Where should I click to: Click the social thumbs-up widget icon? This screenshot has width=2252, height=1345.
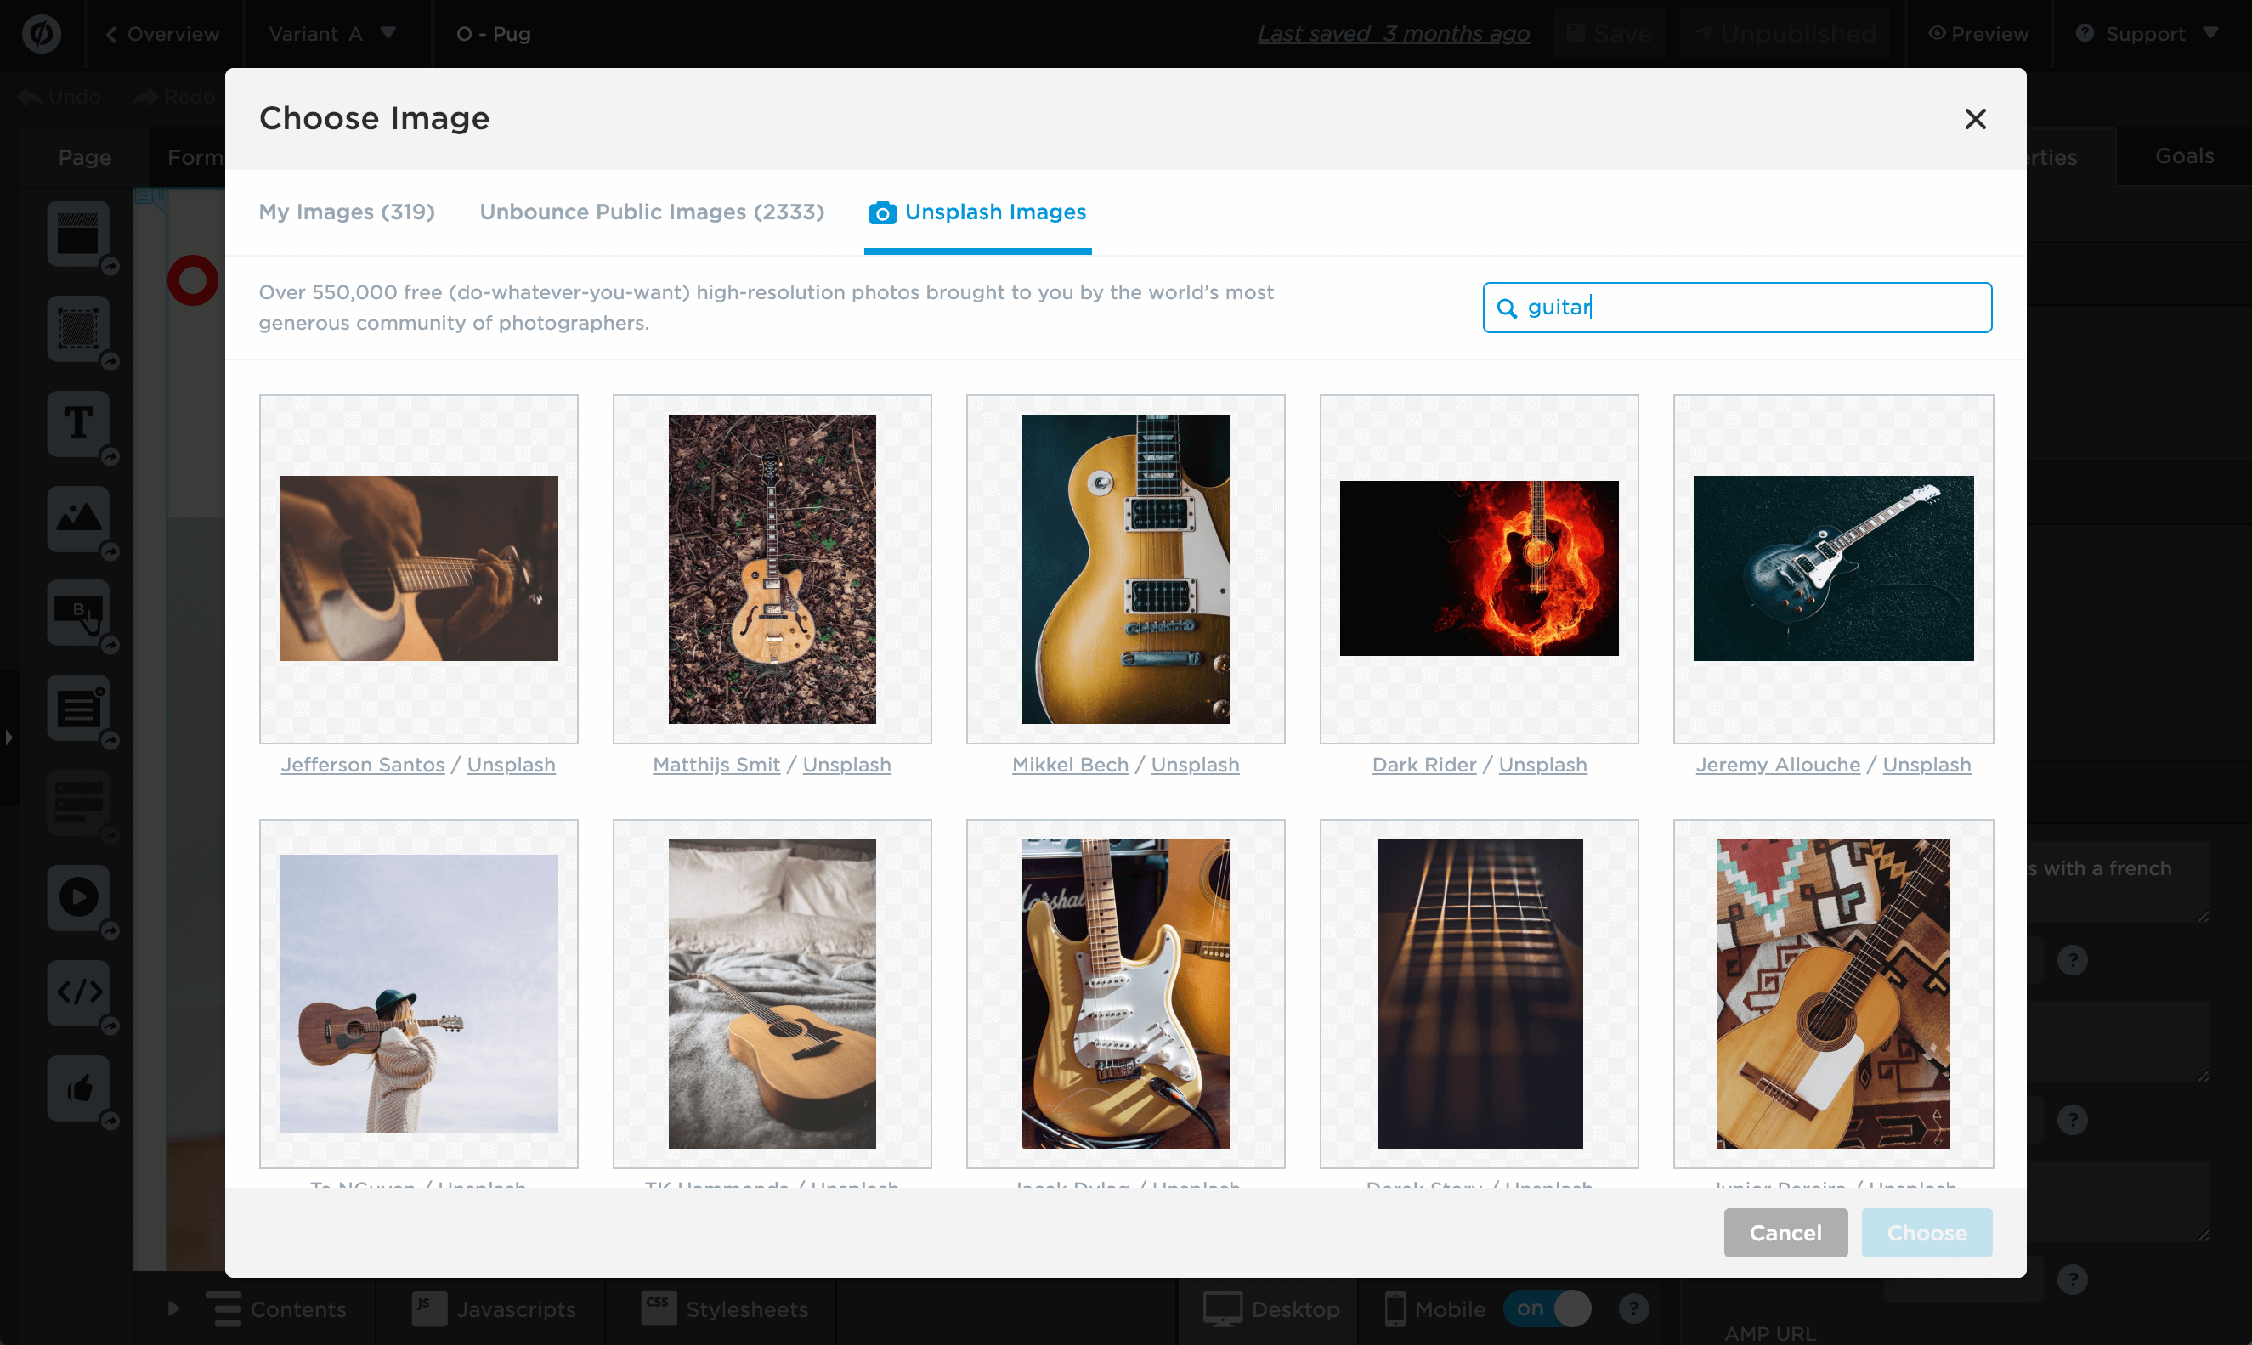click(x=78, y=1088)
